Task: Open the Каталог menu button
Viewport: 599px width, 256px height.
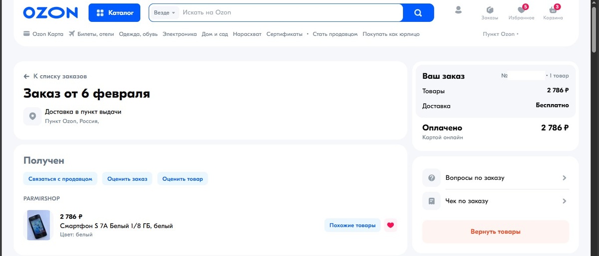Action: click(115, 13)
